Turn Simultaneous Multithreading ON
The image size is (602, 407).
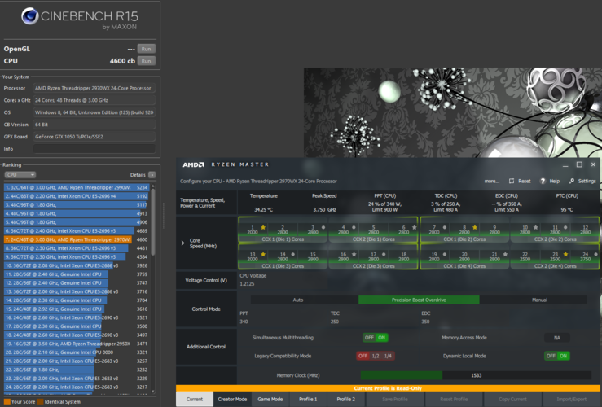[381, 338]
